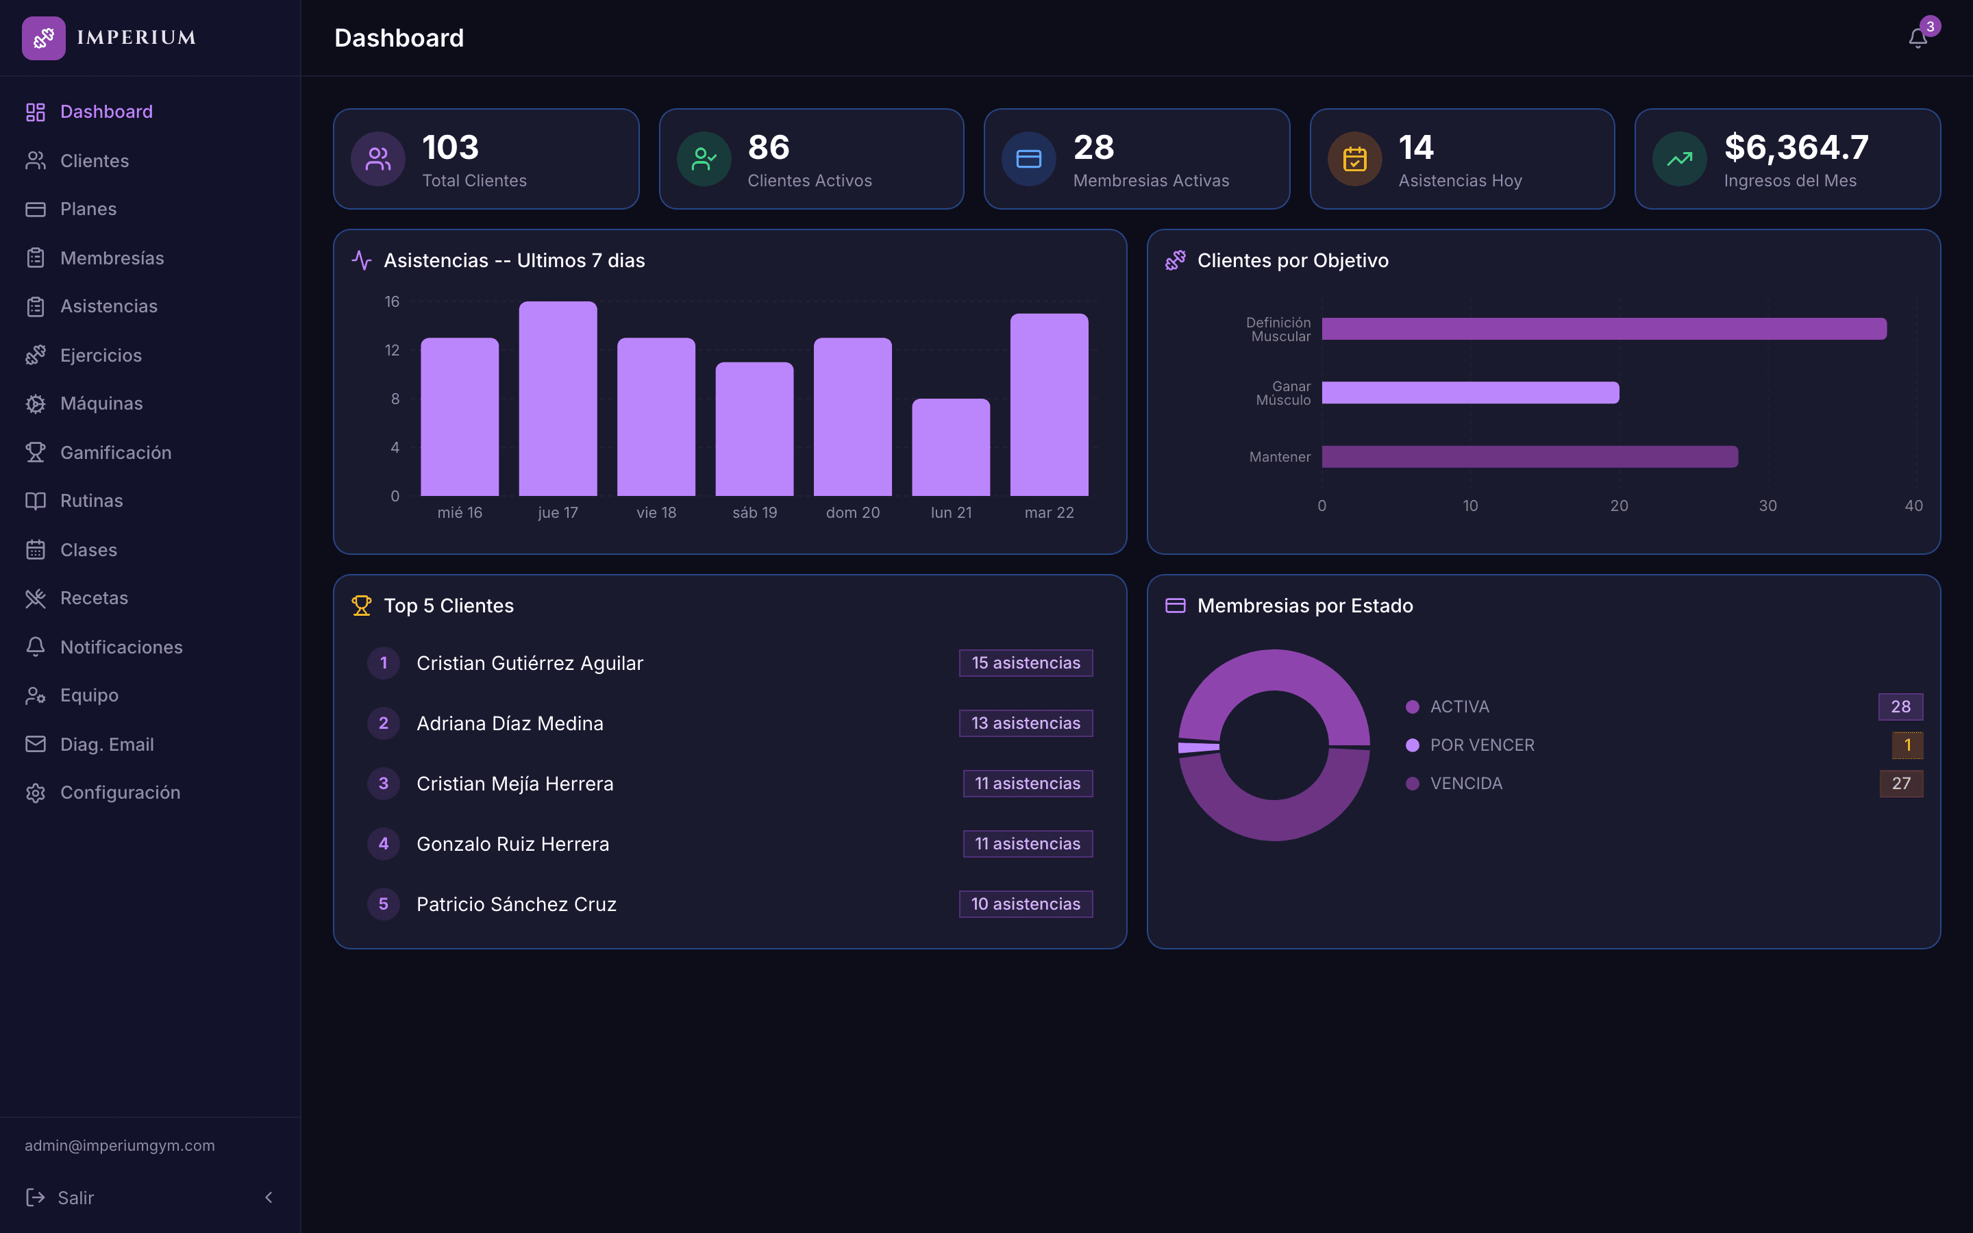Click the Clientes people icon in the sidebar

pos(35,161)
